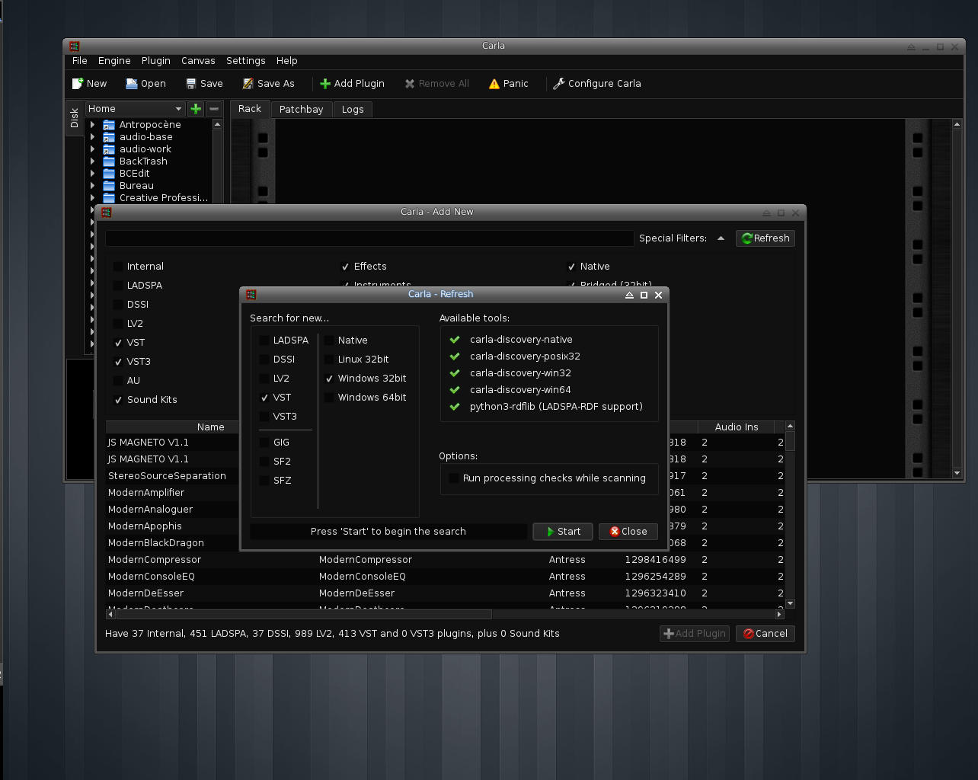
Task: Uncheck Windows 32bit in Refresh dialog
Action: [x=329, y=379]
